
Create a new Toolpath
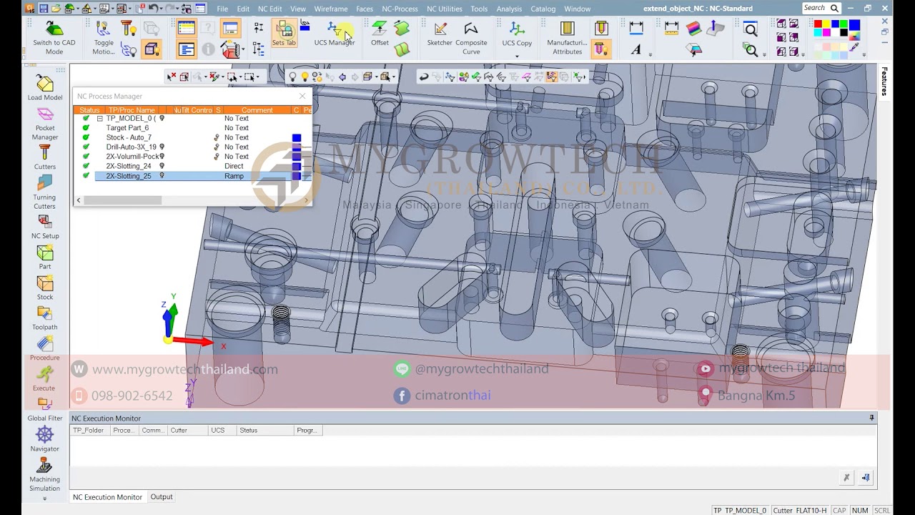click(45, 319)
